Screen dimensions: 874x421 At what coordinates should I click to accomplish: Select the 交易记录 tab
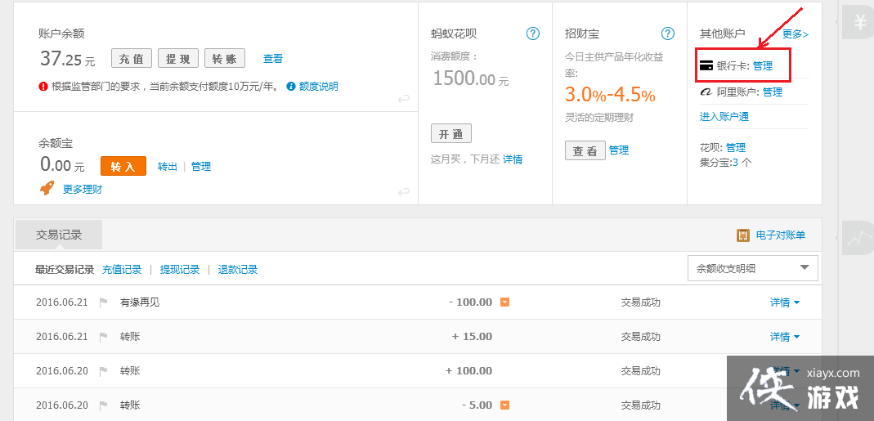[x=59, y=235]
